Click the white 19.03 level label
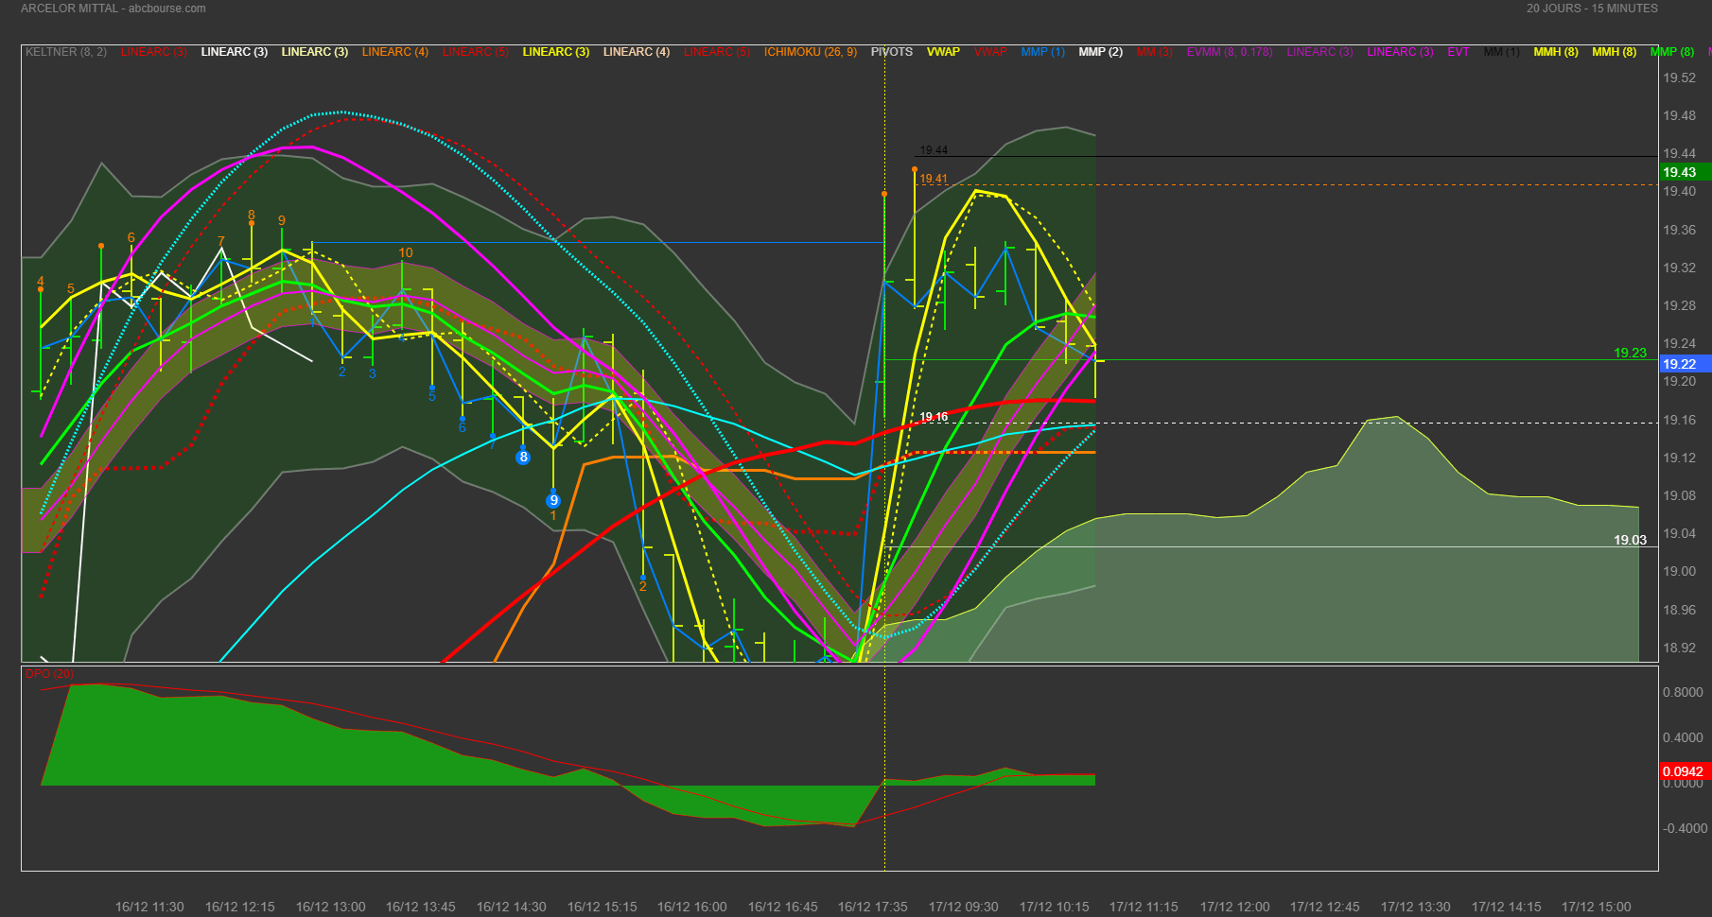 coord(1630,540)
